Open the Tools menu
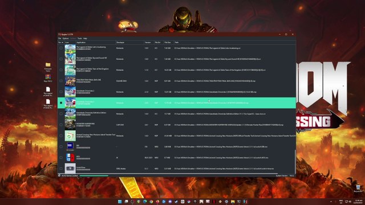365x205 pixels. (80, 38)
